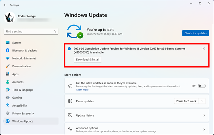Click the blue info icon on update notice
This screenshot has height=135, width=214.
69,49
